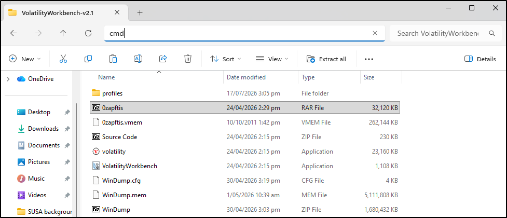This screenshot has height=218, width=507.
Task: Select the WinDump ZIP archive icon
Action: (95, 210)
